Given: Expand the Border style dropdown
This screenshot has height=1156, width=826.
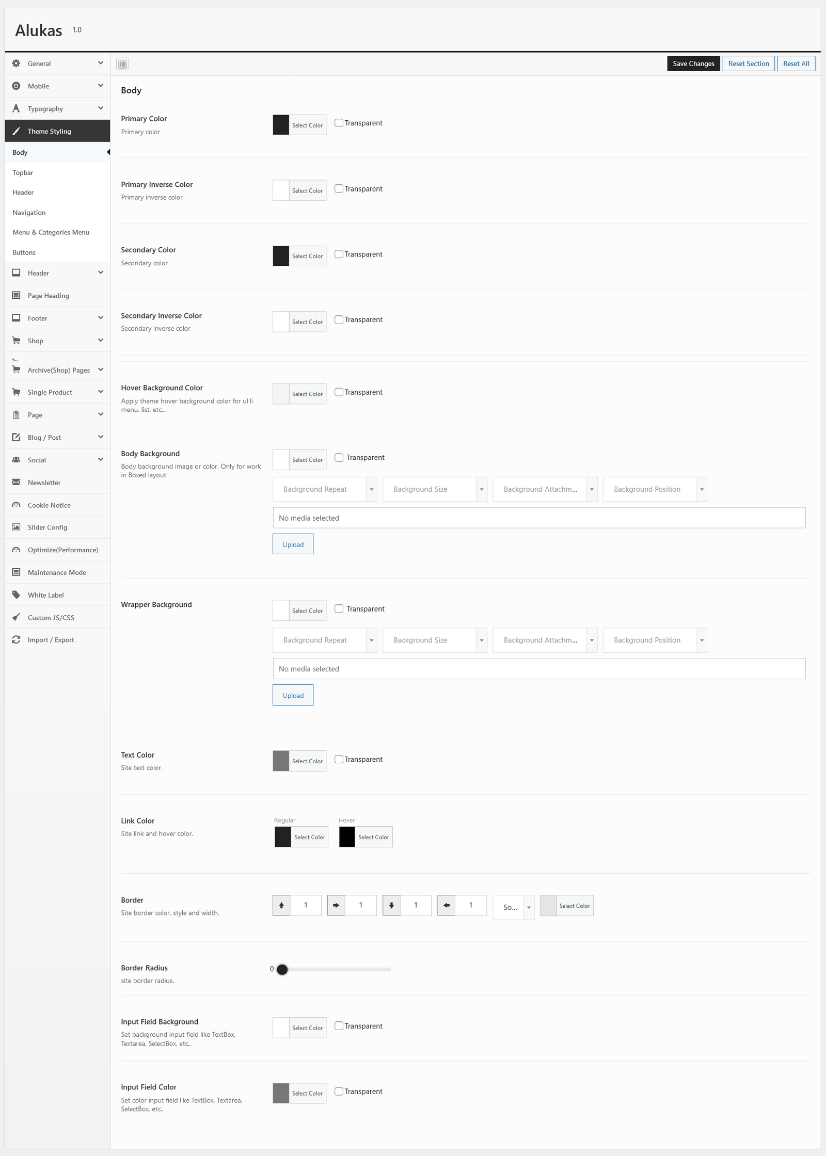Looking at the screenshot, I should pyautogui.click(x=513, y=907).
